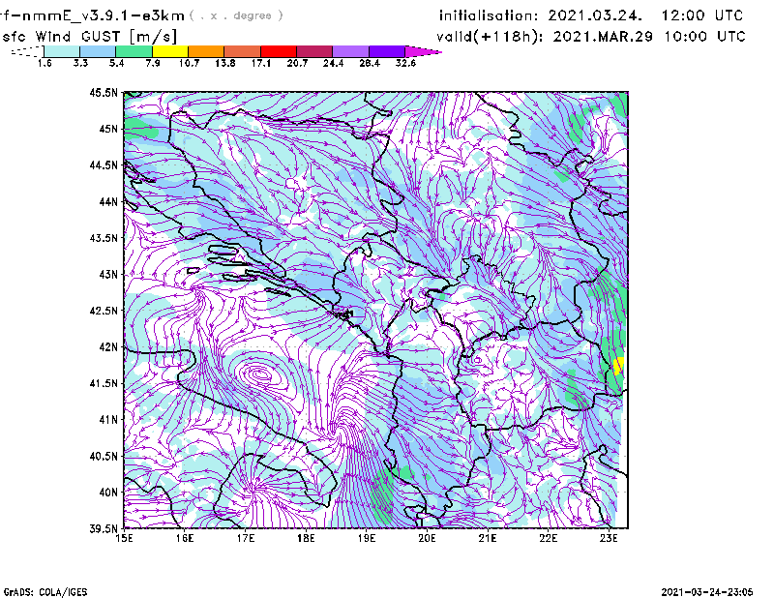The height and width of the screenshot is (598, 774).
Task: Pick the salmon legend swatch
Action: (x=243, y=51)
